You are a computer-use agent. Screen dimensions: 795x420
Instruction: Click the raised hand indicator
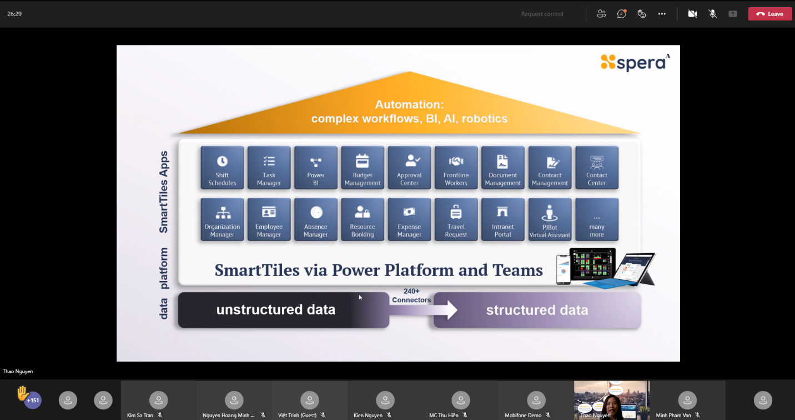click(22, 393)
